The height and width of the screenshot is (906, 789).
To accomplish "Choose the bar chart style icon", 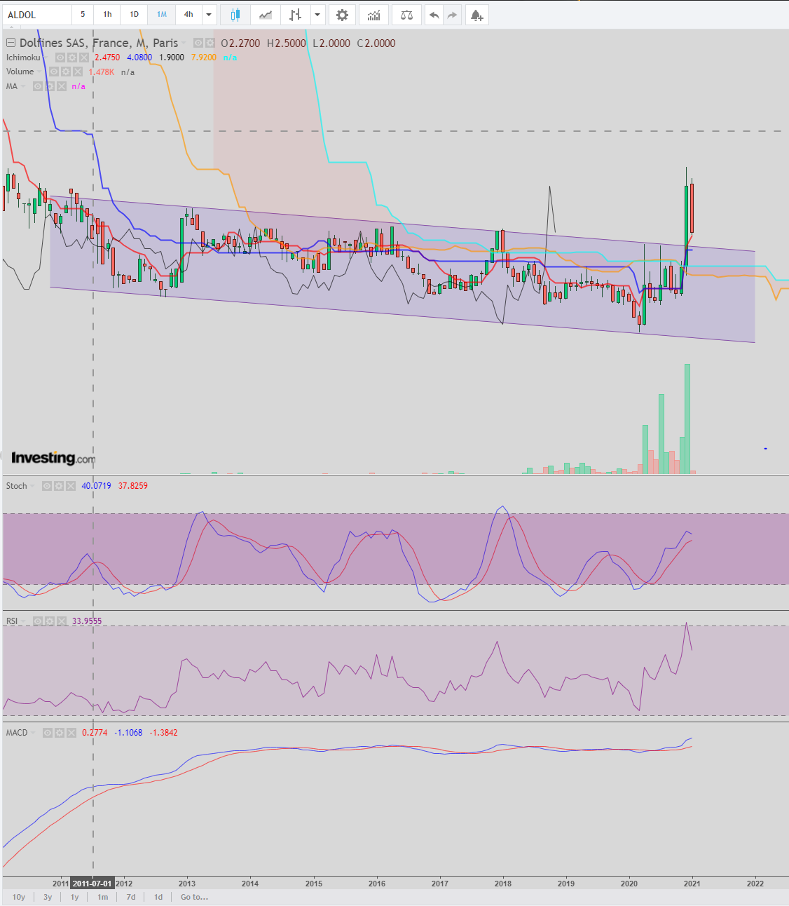I will pos(296,15).
